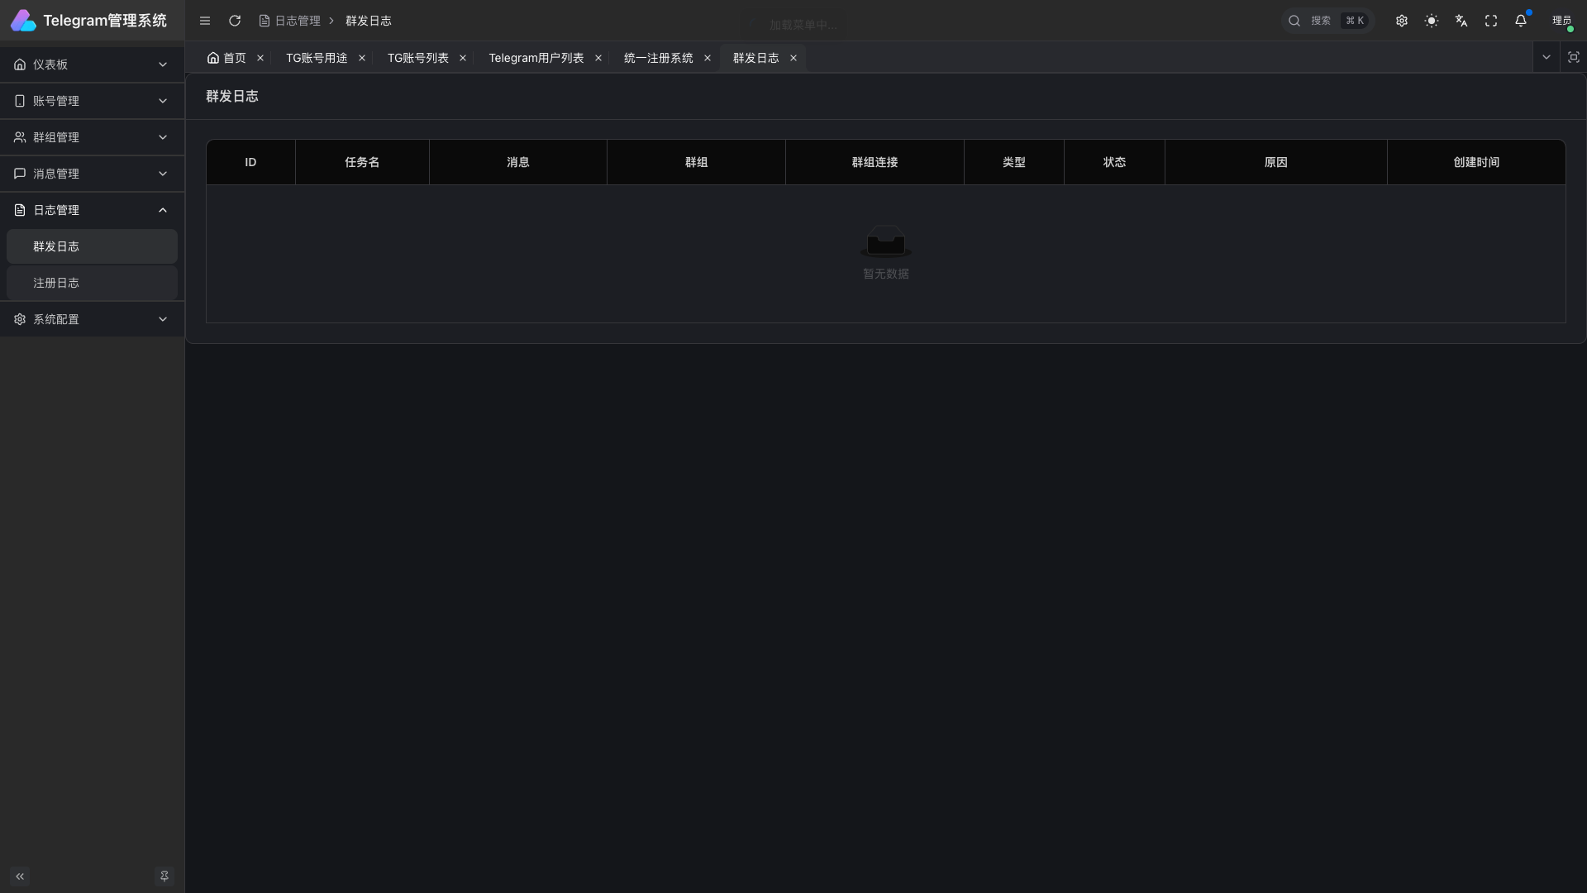
Task: Open the settings gear icon in header
Action: pyautogui.click(x=1402, y=21)
